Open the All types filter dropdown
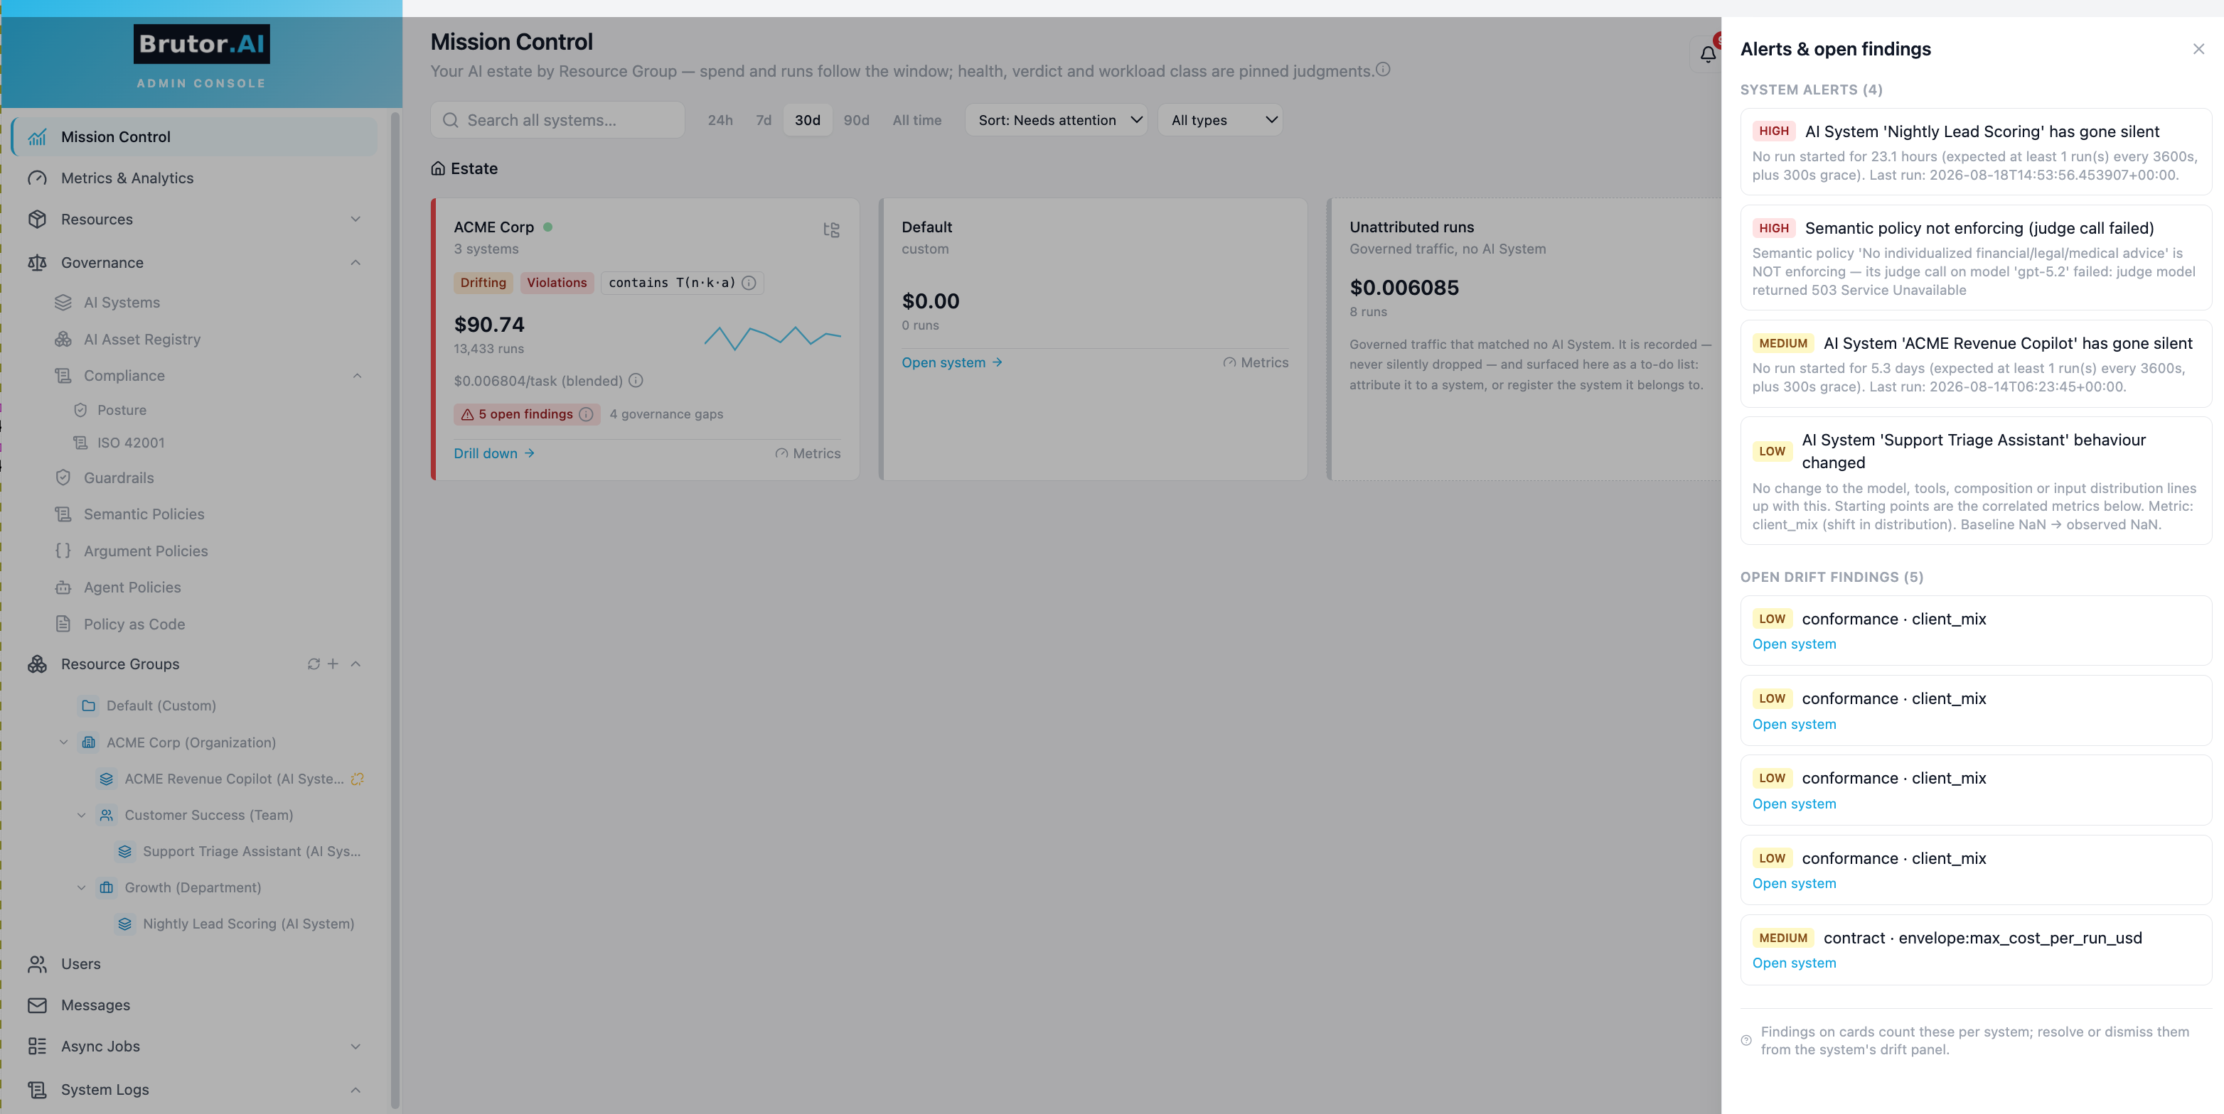 (1221, 120)
